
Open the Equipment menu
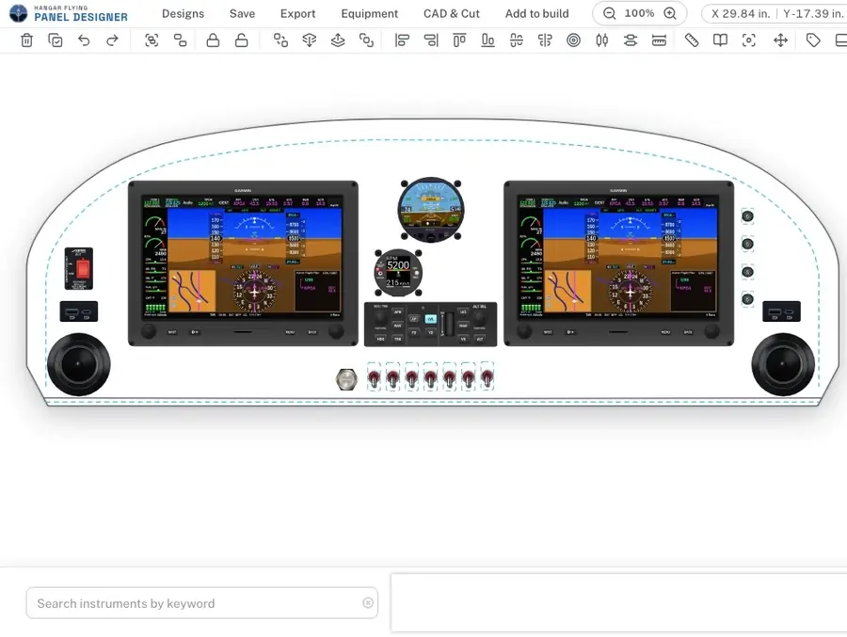pyautogui.click(x=370, y=13)
